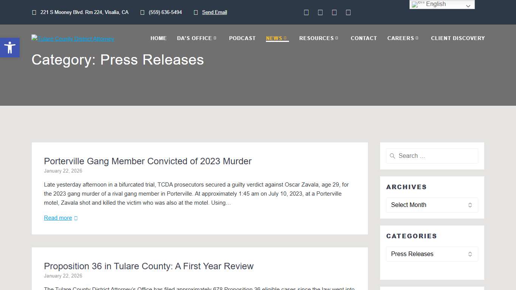
Task: Click the last social media icon in the header
Action: coord(348,12)
